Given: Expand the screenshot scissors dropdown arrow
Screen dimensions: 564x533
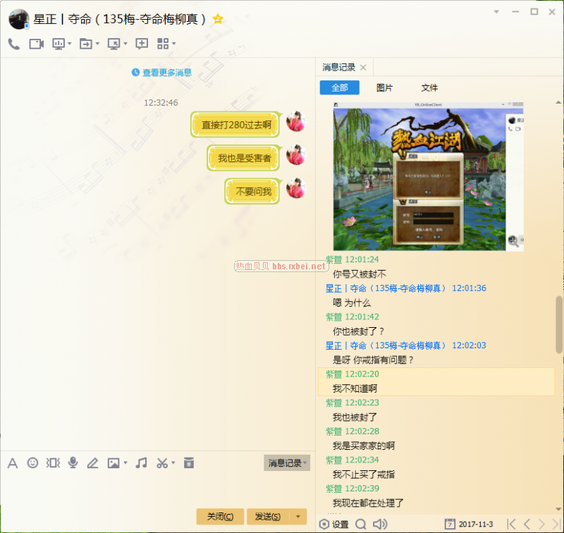Looking at the screenshot, I should point(173,463).
